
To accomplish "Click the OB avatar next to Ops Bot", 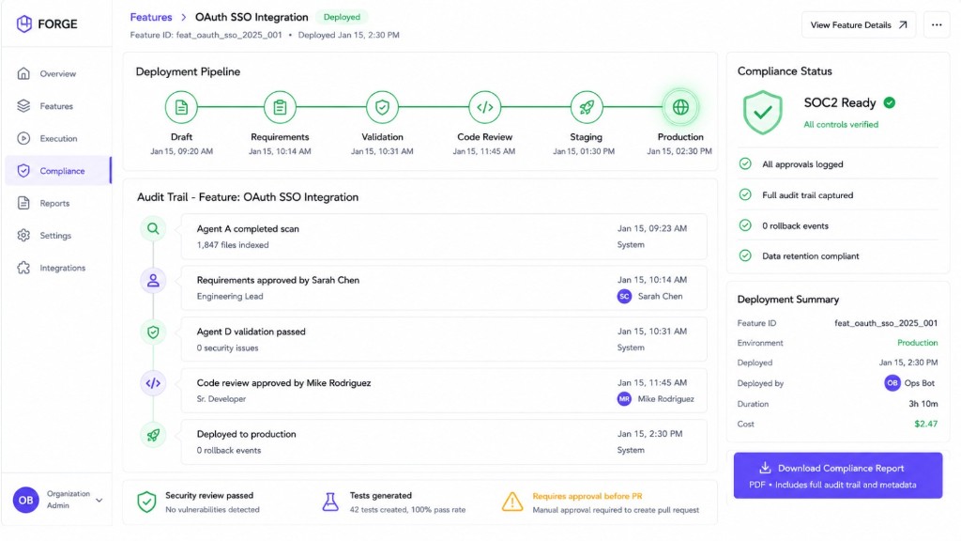I will coord(892,383).
